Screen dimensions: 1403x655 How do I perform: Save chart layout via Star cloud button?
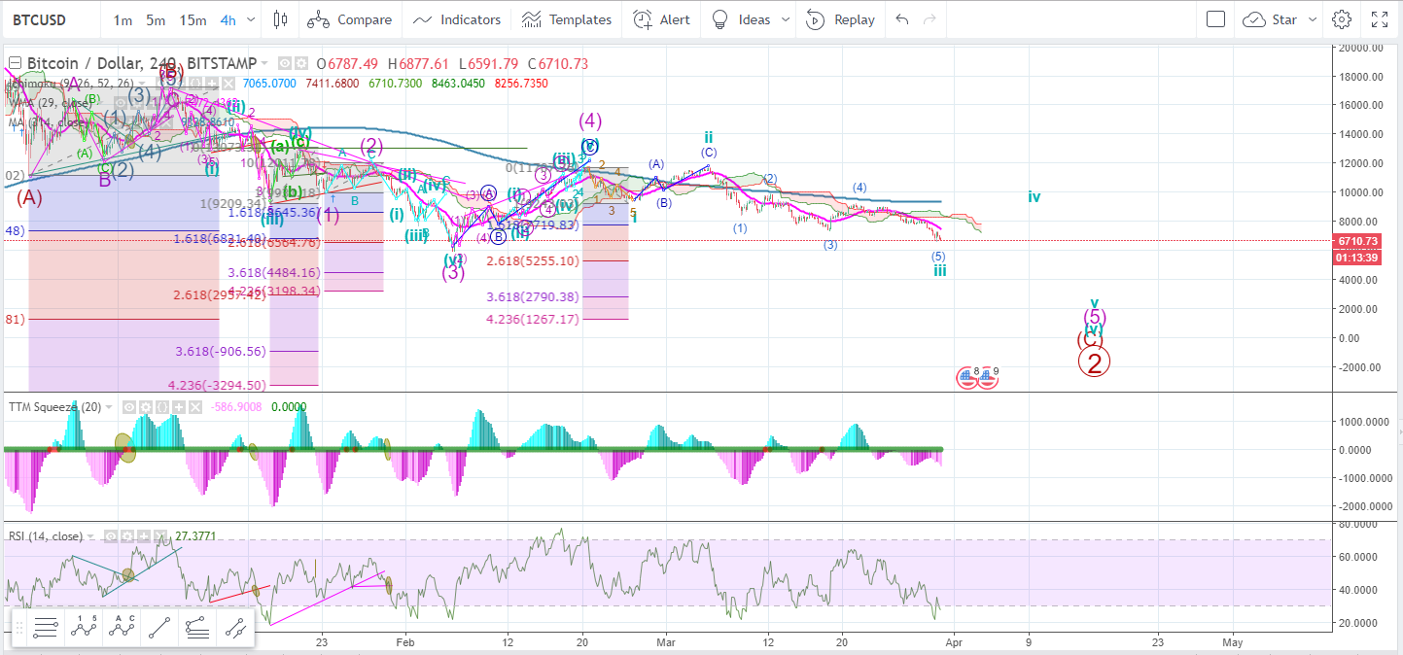click(1270, 19)
